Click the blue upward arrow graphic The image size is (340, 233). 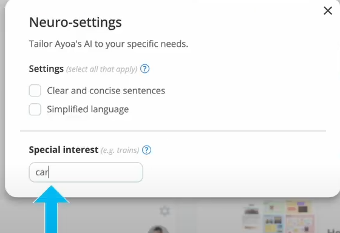click(51, 209)
